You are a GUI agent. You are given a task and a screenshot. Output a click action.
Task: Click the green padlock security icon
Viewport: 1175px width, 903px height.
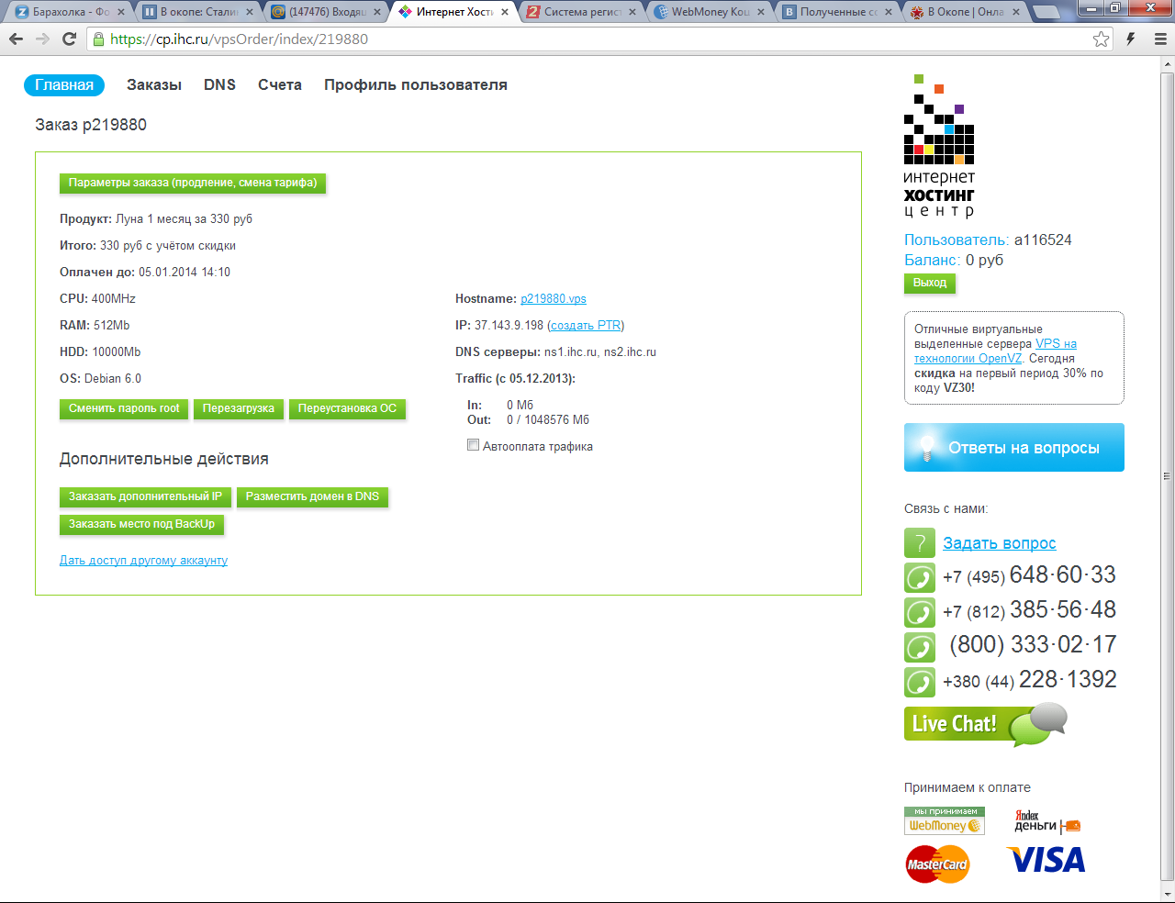(x=99, y=39)
